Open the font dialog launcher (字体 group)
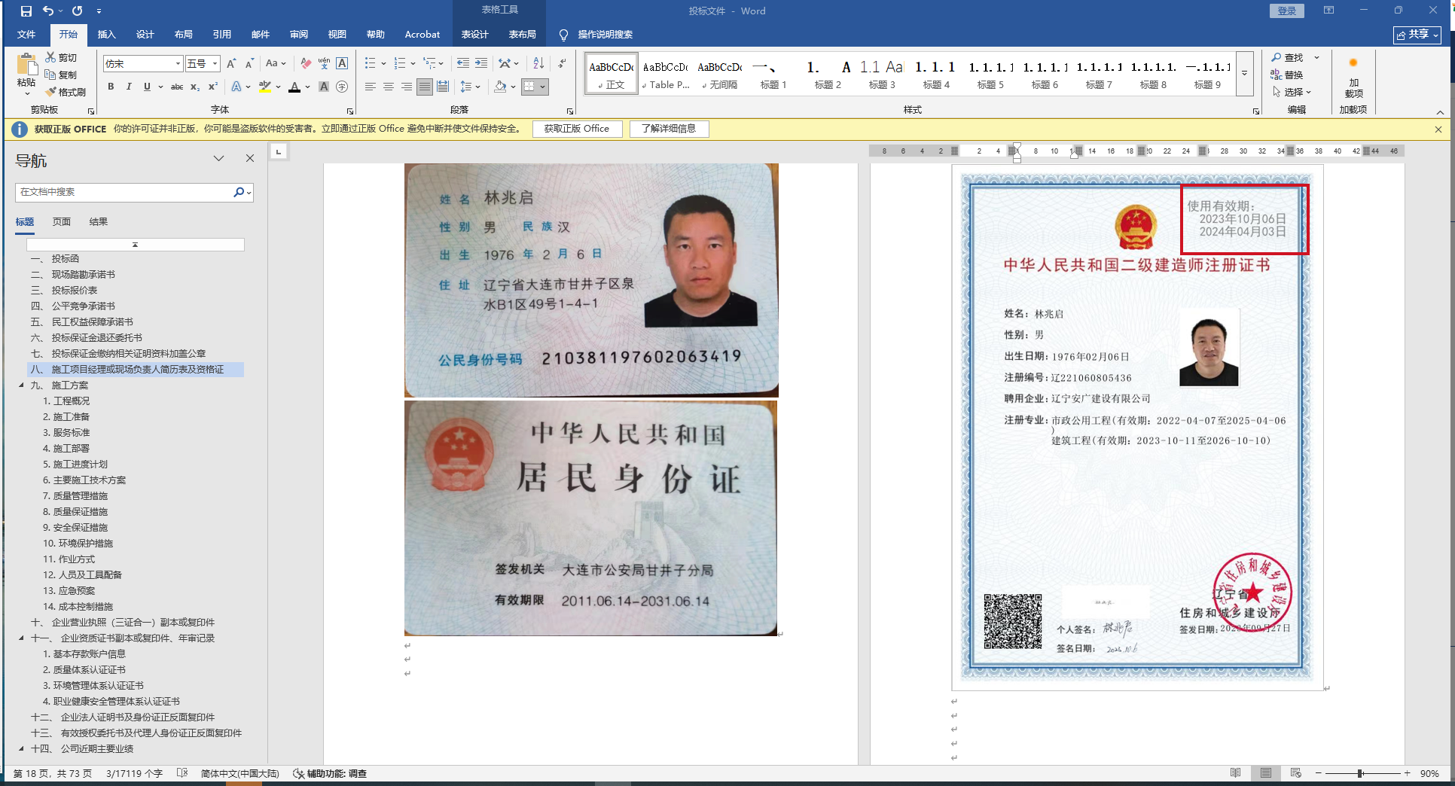Image resolution: width=1455 pixels, height=786 pixels. pos(350,111)
